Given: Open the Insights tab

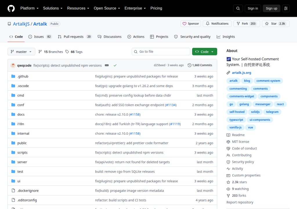Looking at the screenshot, I should pyautogui.click(x=226, y=37).
